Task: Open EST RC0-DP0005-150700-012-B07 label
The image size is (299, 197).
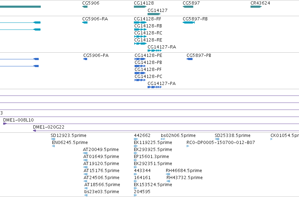Action: click(221, 143)
